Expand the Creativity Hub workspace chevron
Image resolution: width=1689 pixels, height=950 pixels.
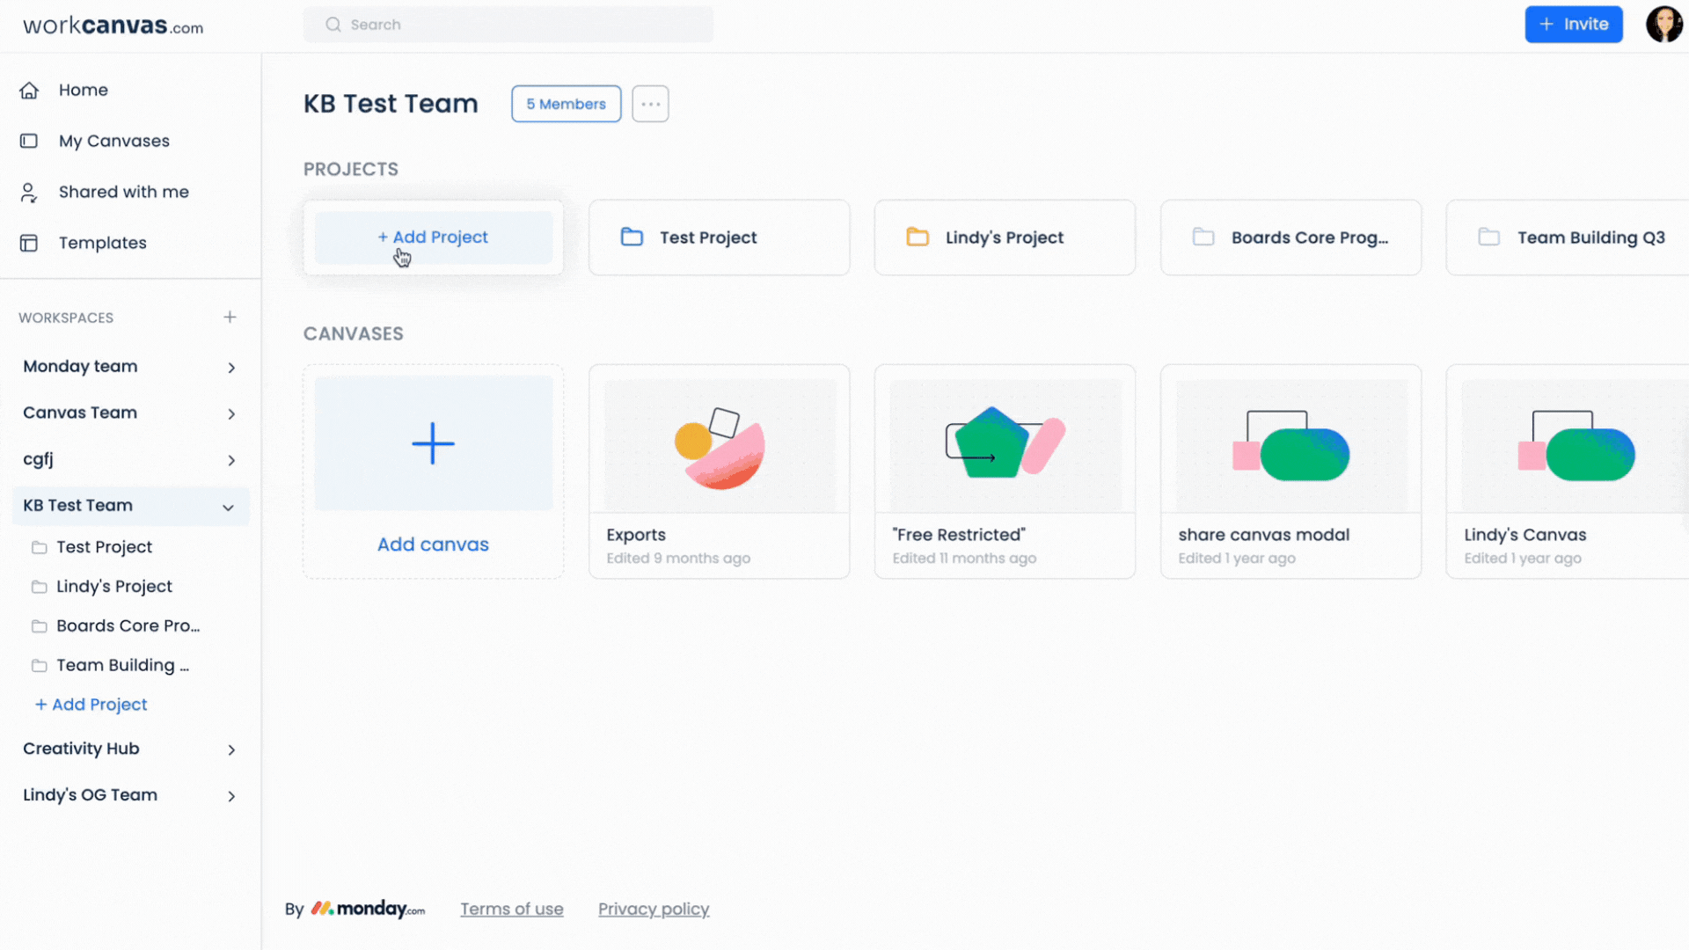tap(231, 750)
